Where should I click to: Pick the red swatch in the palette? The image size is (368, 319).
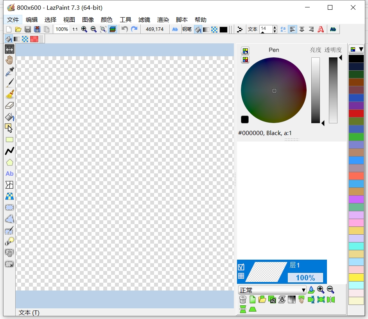click(x=356, y=114)
